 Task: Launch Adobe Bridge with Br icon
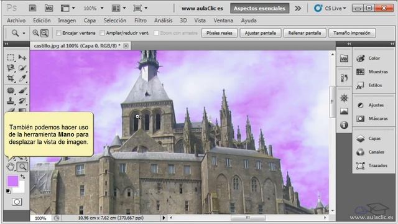click(x=32, y=8)
